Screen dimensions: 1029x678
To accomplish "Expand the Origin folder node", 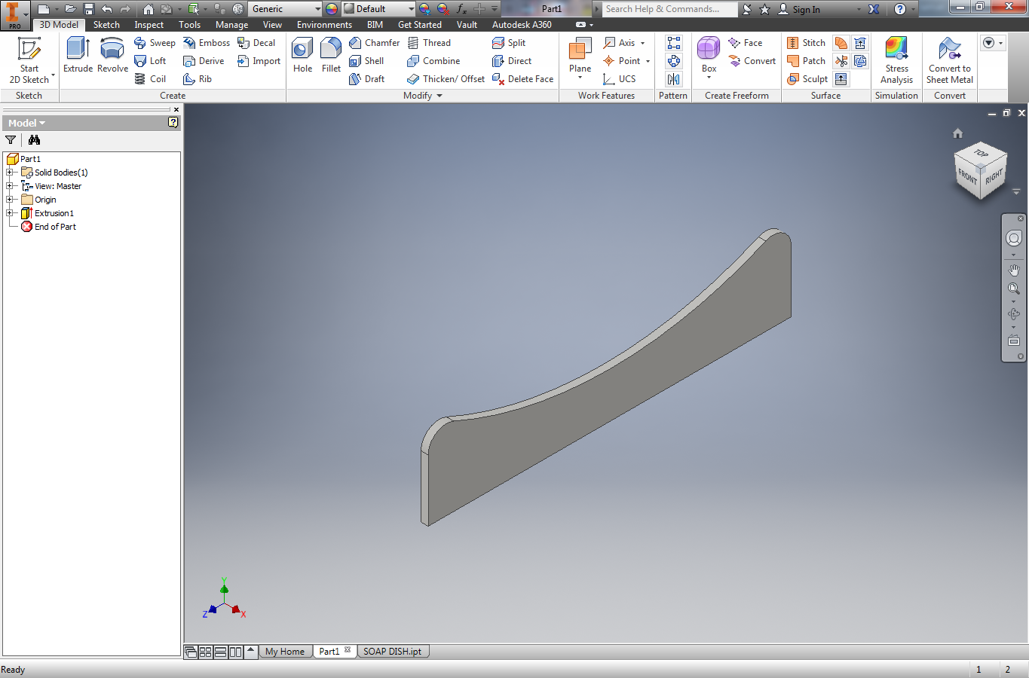I will pos(10,200).
